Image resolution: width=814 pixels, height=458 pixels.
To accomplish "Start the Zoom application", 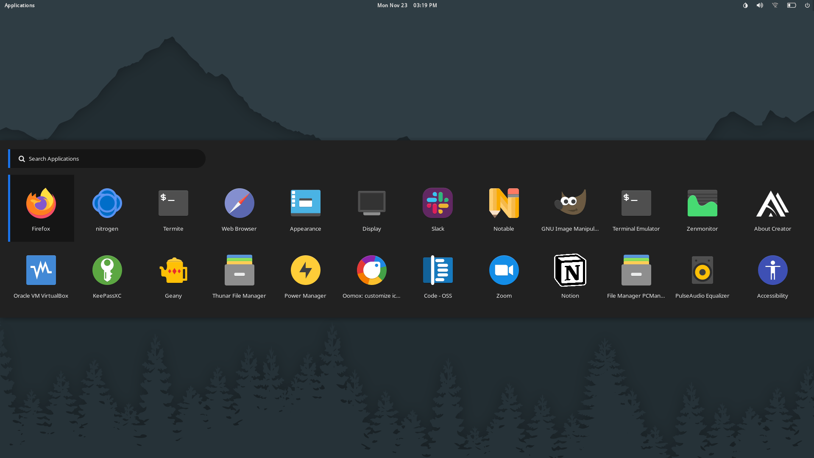I will click(x=504, y=275).
